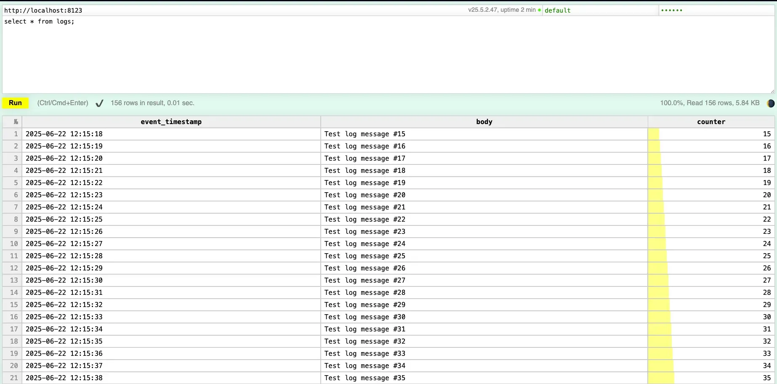Sort by the body column header
Image resolution: width=777 pixels, height=384 pixels.
click(484, 122)
